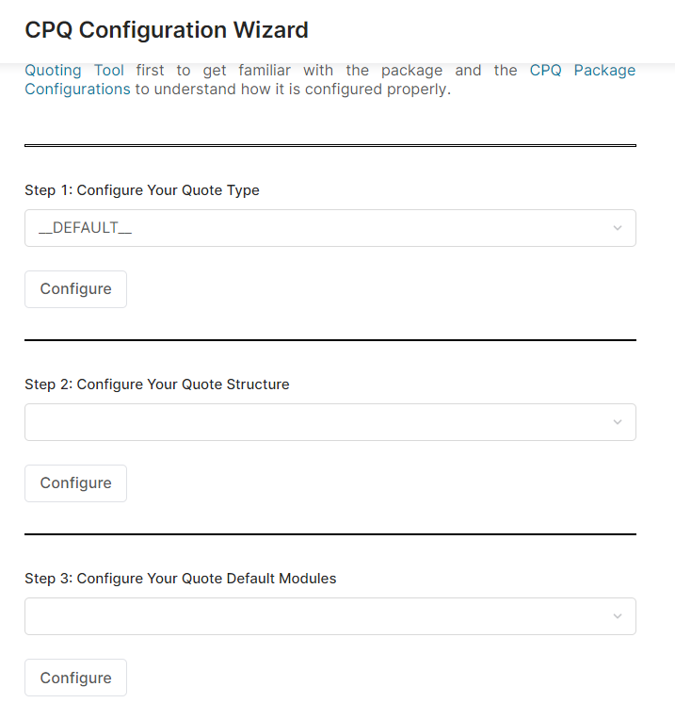Click the double divider line above Step 1
The height and width of the screenshot is (703, 675).
(x=329, y=146)
